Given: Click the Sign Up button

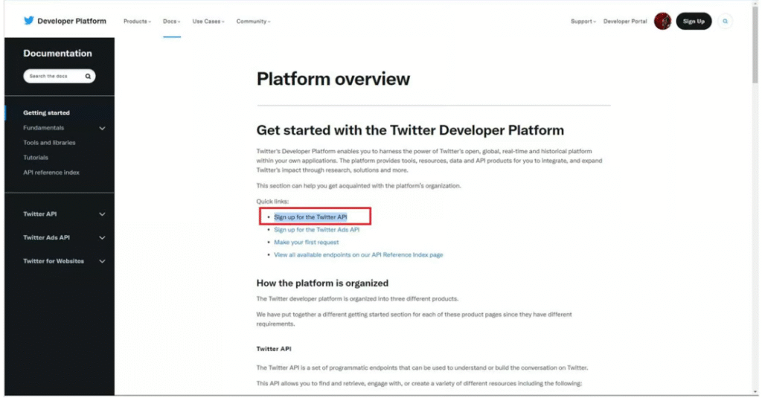Looking at the screenshot, I should click(694, 21).
